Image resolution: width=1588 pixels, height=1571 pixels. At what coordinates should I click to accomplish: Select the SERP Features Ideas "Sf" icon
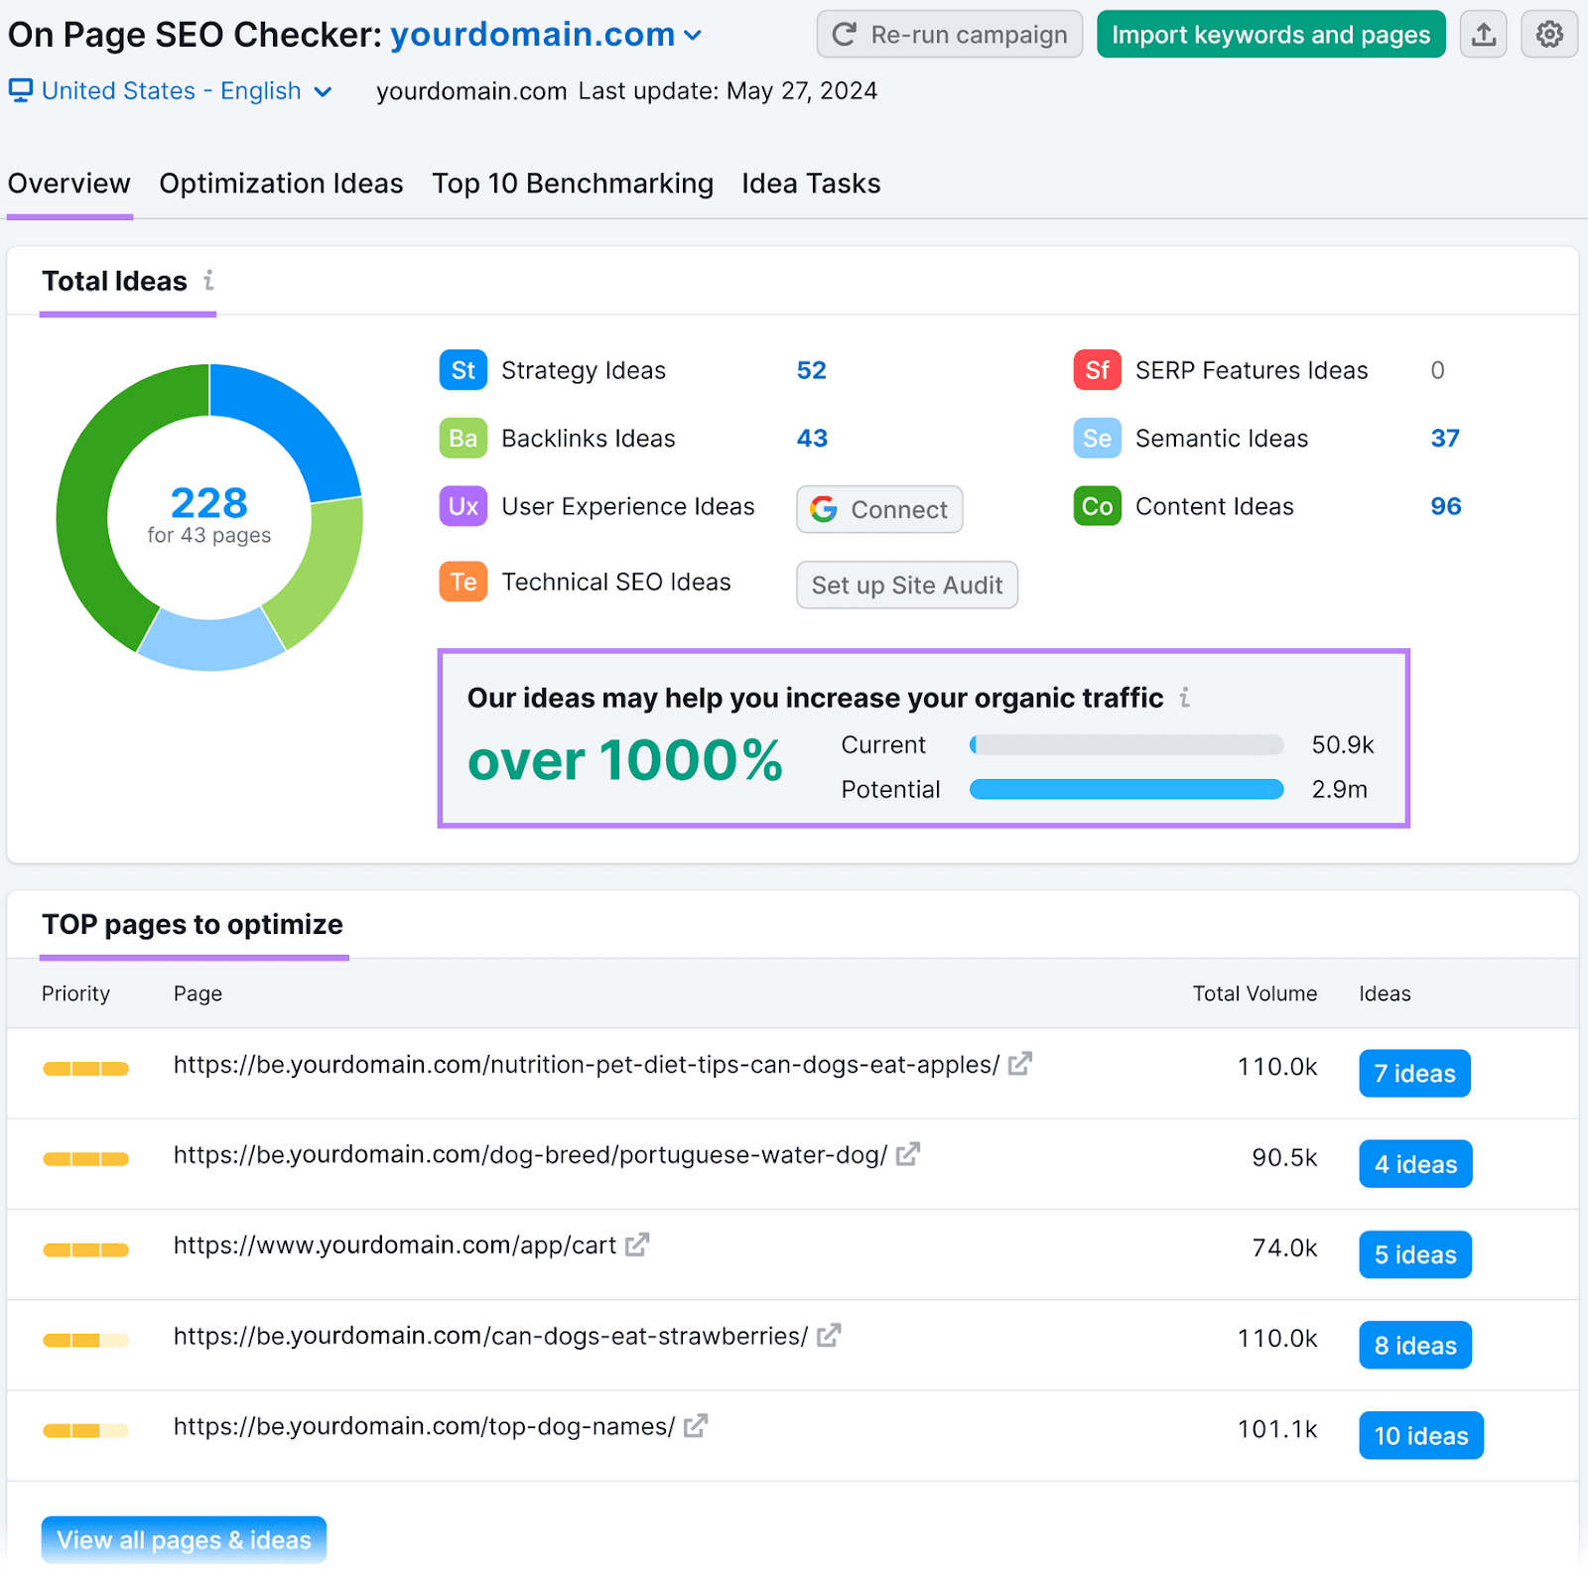pyautogui.click(x=1096, y=369)
